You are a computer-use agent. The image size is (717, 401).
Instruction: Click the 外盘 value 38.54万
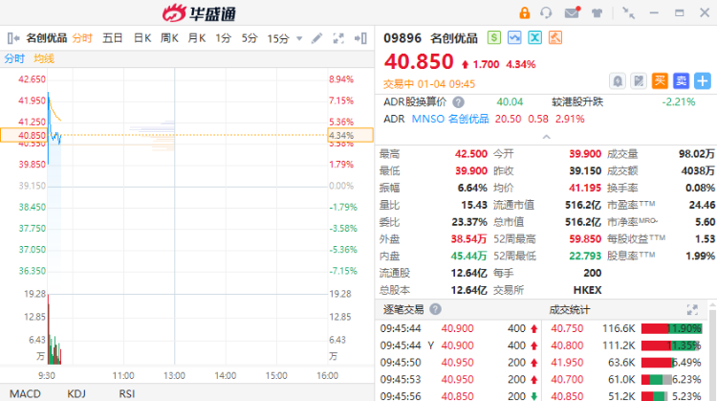468,239
